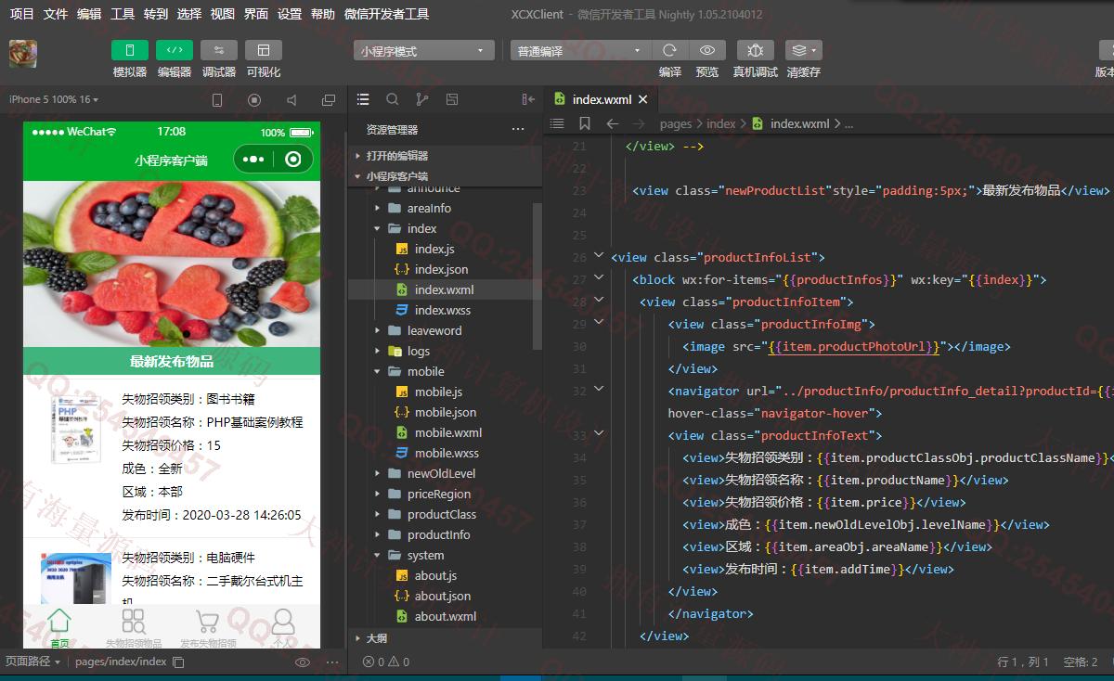Open the explorer list icon in sidebar

coord(363,99)
